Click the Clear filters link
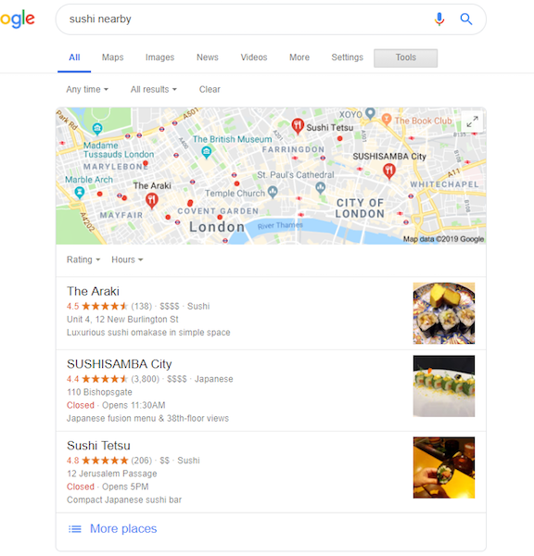This screenshot has height=556, width=534. [210, 89]
